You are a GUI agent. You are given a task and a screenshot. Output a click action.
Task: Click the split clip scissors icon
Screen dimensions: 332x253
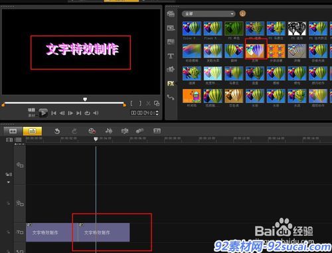click(148, 104)
